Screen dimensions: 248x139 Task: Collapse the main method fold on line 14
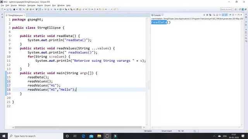coord(11,73)
